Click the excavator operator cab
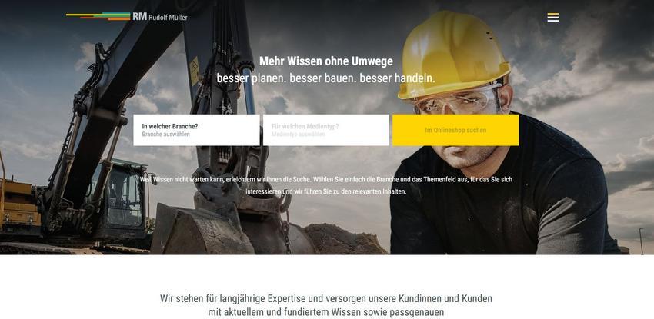 118,196
